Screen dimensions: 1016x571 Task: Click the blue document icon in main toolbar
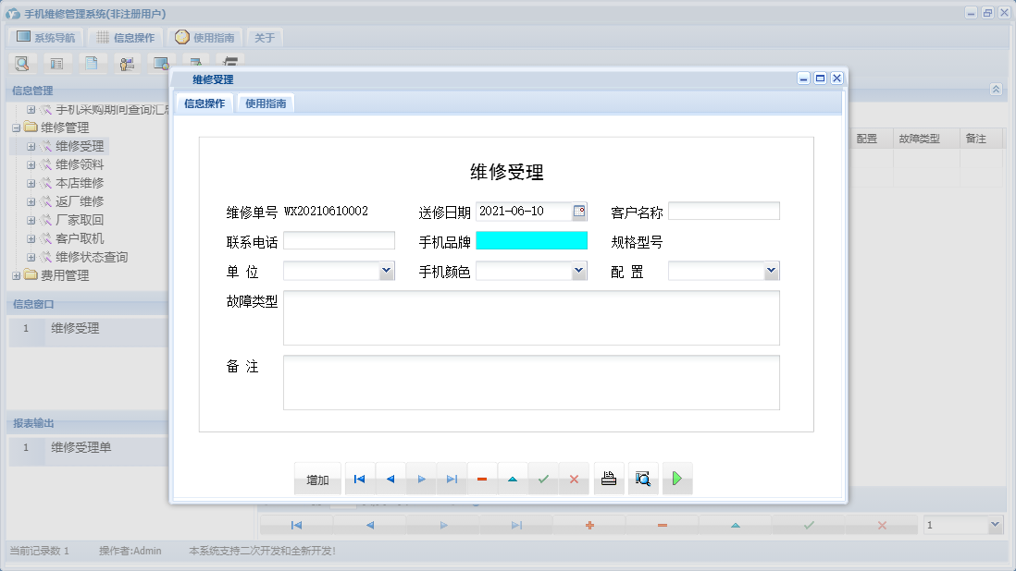click(x=92, y=64)
